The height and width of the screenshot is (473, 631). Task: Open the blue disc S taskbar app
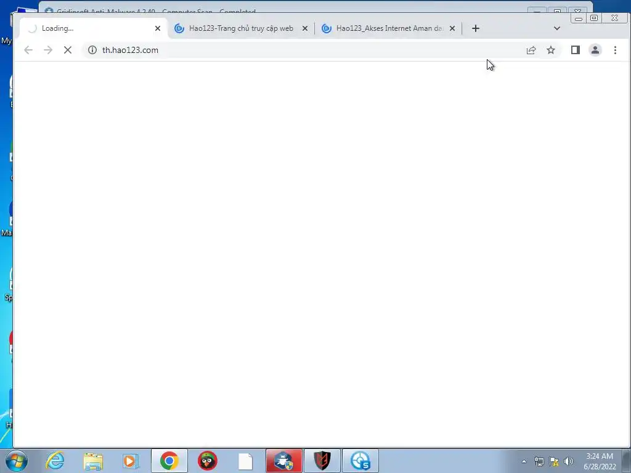click(x=360, y=461)
